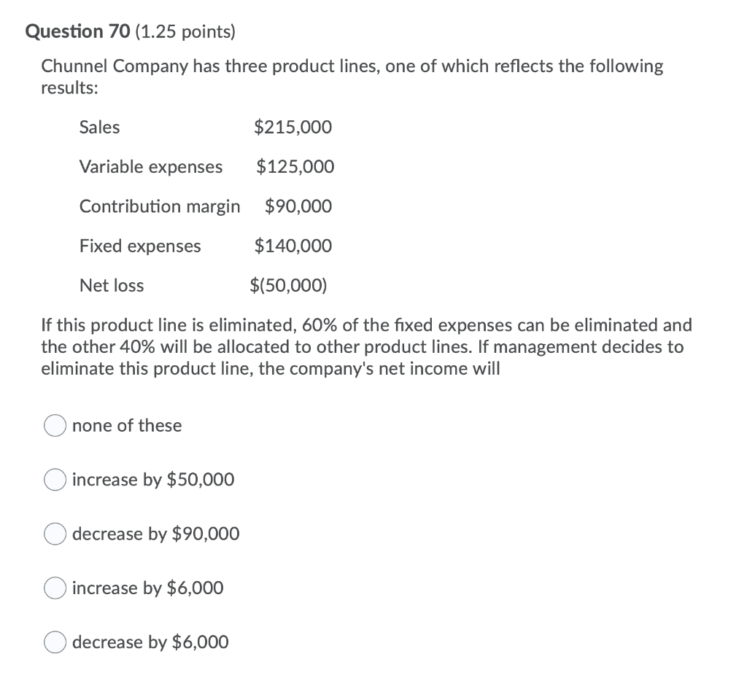This screenshot has height=686, width=747.
Task: Click the "decrease by $90,000" answer text
Action: pos(156,534)
